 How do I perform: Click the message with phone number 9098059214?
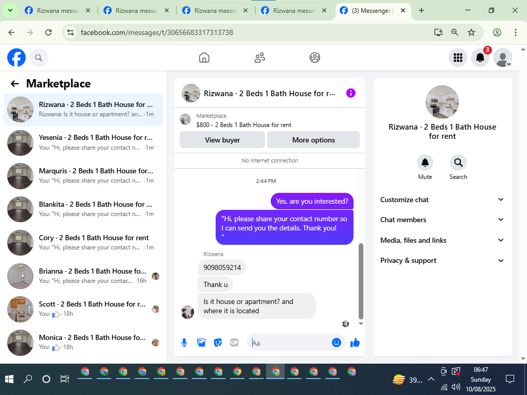(x=222, y=267)
